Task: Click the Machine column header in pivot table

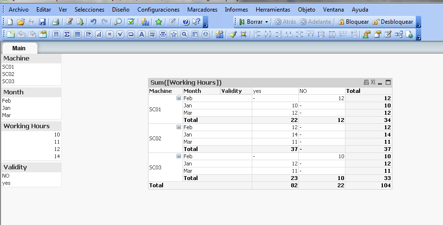Action: pyautogui.click(x=165, y=91)
